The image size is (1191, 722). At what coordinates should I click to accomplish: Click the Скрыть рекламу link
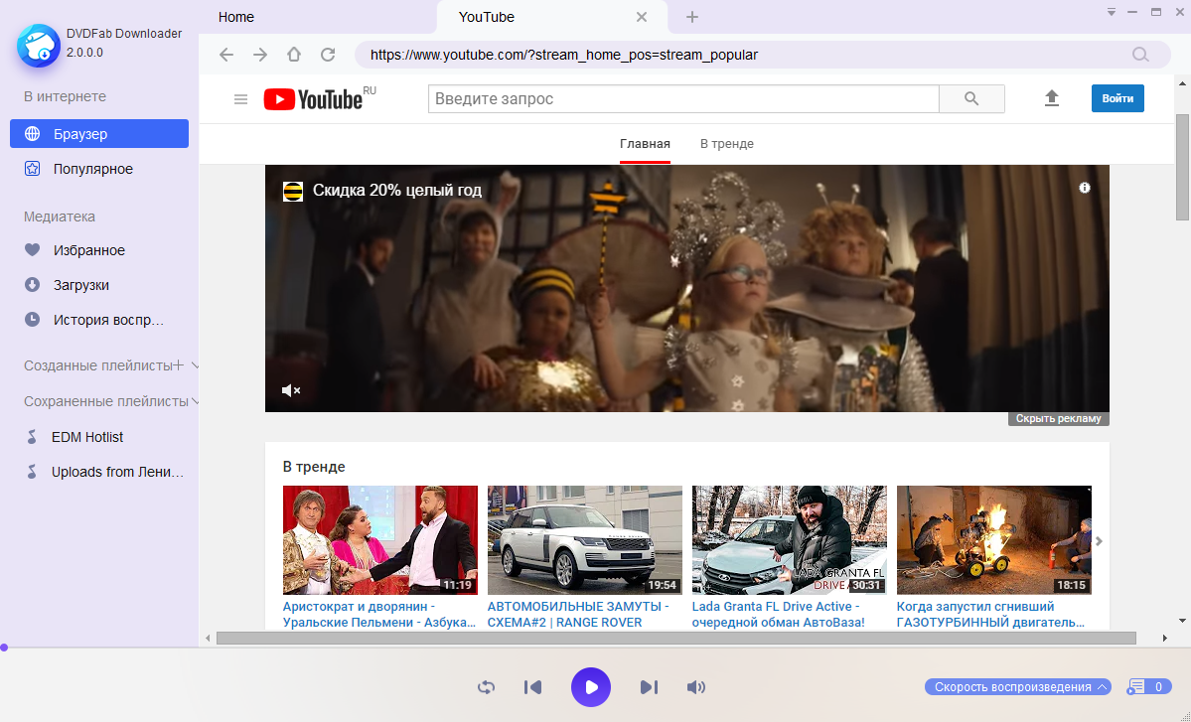(1059, 419)
